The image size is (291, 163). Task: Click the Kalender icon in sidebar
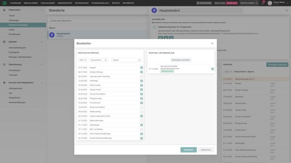pos(4,42)
